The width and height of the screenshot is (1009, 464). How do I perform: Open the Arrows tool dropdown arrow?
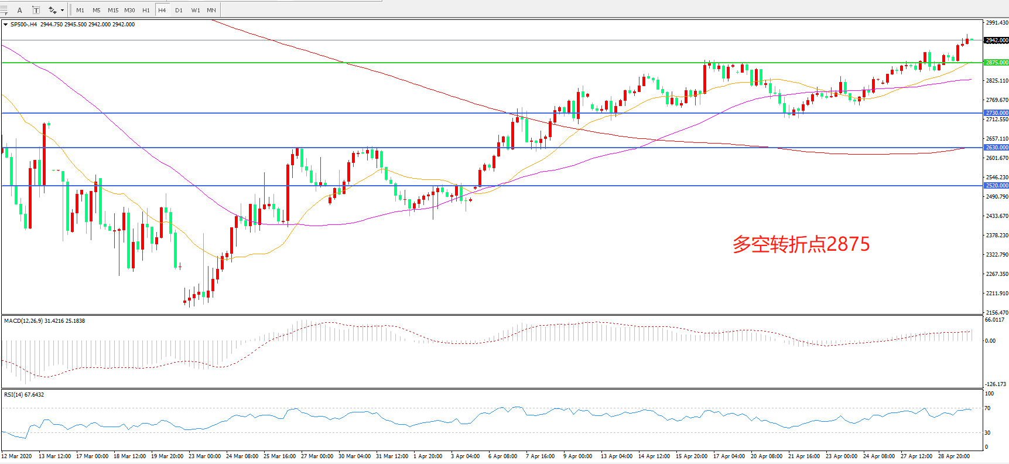(x=62, y=10)
